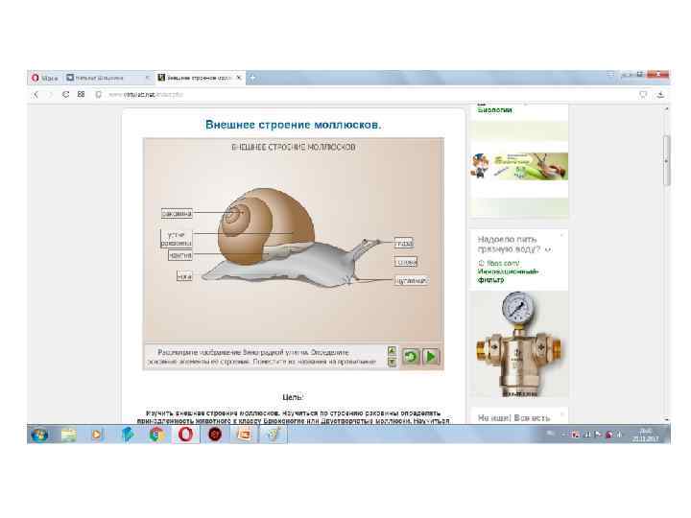This screenshot has height=518, width=691.
Task: Open the 'Не ищи! Все есть' ad
Action: (513, 417)
